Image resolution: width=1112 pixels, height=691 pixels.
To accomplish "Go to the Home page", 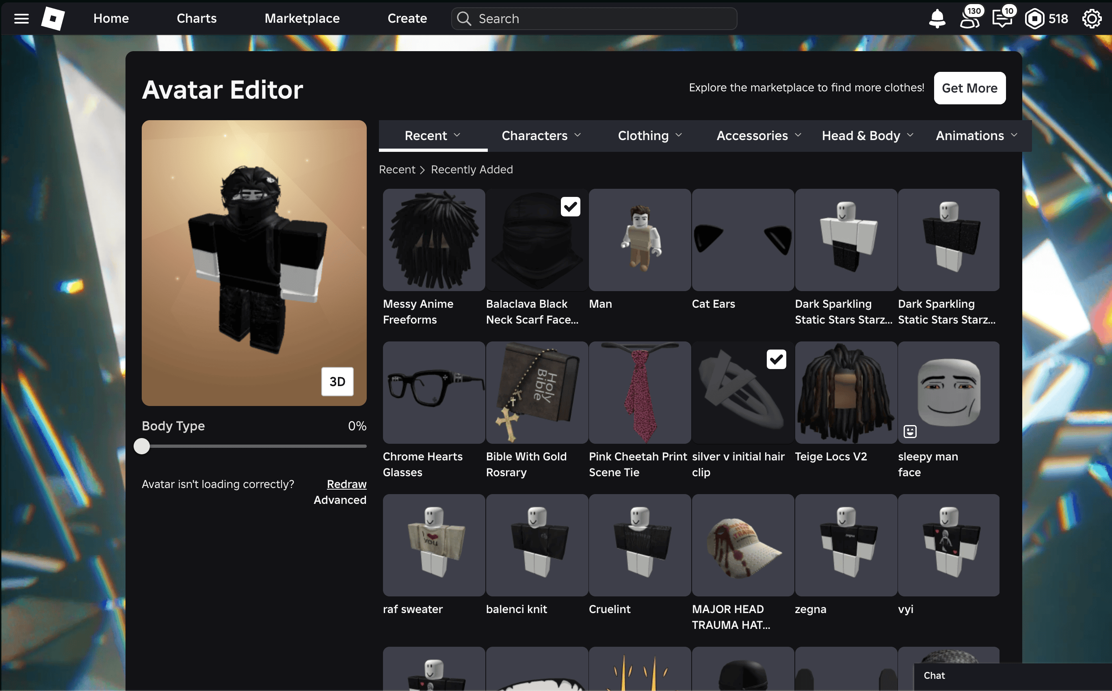I will (111, 18).
